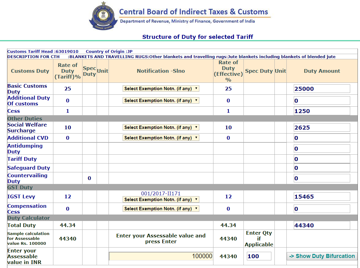Click the CBIC emblem logo
This screenshot has height=268, width=360.
point(103,16)
